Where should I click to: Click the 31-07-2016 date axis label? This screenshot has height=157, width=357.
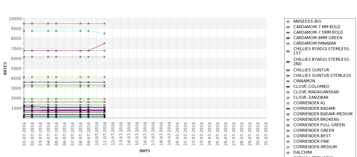pyautogui.click(x=265, y=134)
